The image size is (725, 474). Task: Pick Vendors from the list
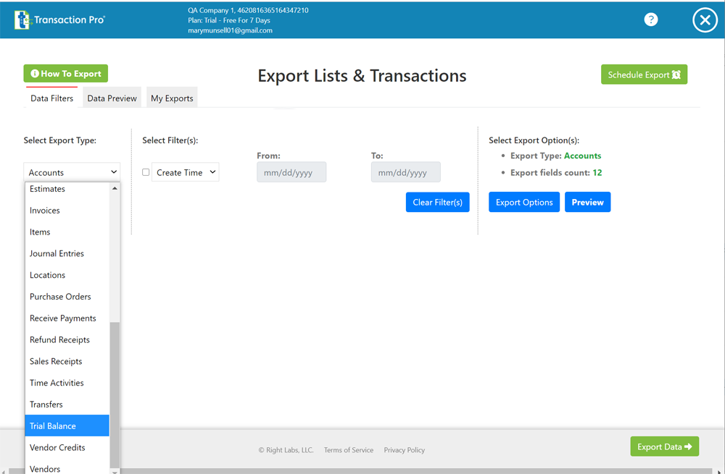pyautogui.click(x=67, y=467)
